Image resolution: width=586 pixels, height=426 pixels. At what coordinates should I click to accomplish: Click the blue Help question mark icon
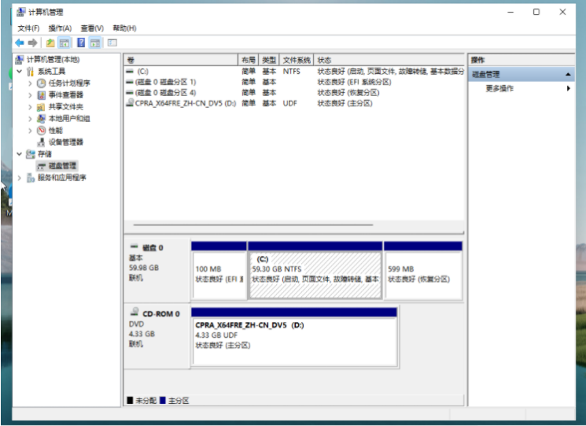point(80,43)
